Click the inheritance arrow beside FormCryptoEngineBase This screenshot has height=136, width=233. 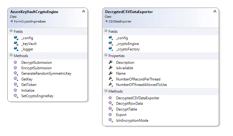pos(12,21)
